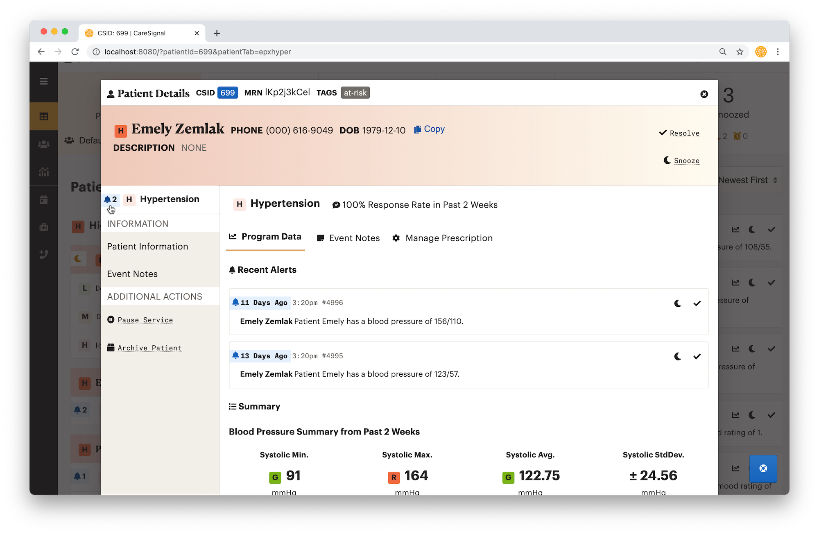The image size is (819, 534).
Task: Open the Manage Prescription tab
Action: [442, 238]
